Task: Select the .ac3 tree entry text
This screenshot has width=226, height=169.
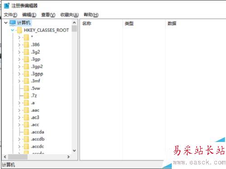Action: pyautogui.click(x=35, y=117)
